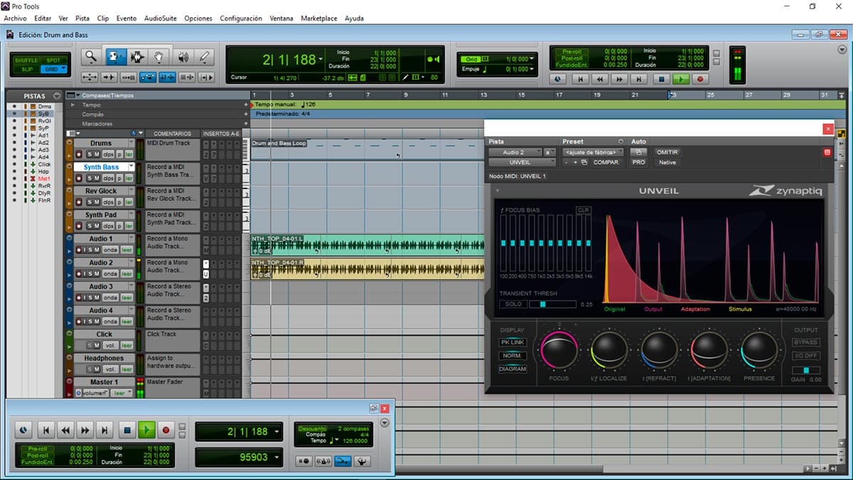Click the Synth Bass track name field
Screen dimensions: 853x480
(x=102, y=167)
